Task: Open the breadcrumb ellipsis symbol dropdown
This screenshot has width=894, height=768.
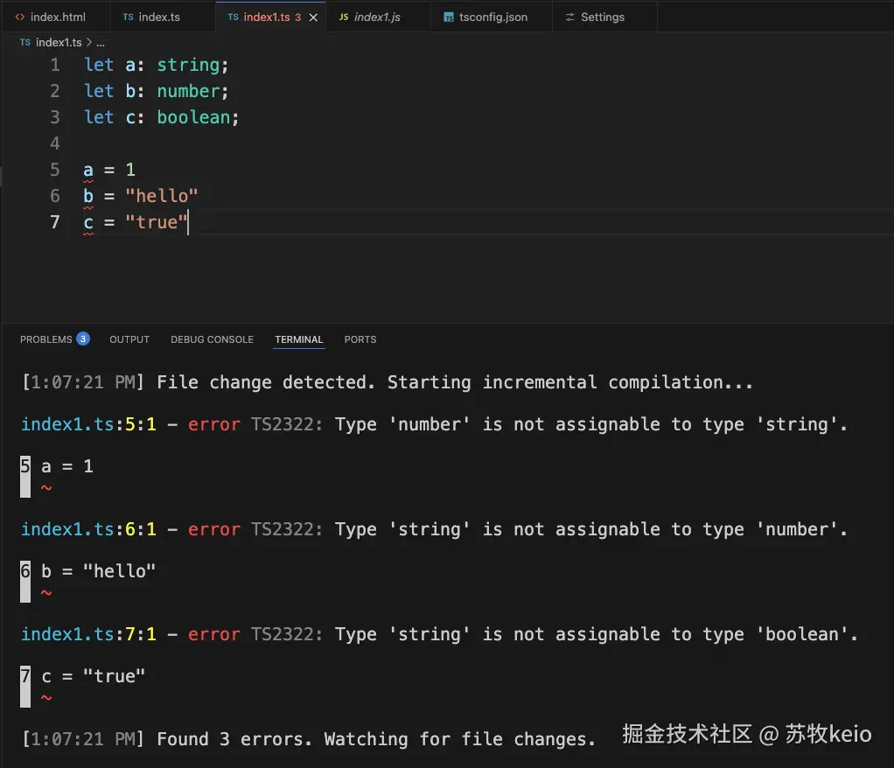Action: [x=100, y=42]
